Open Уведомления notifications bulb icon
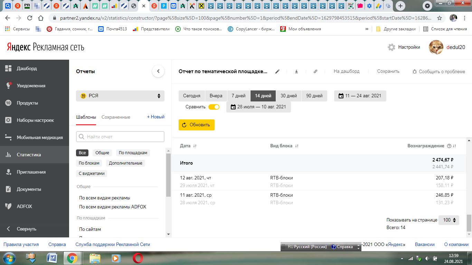This screenshot has width=472, height=265. coord(9,86)
